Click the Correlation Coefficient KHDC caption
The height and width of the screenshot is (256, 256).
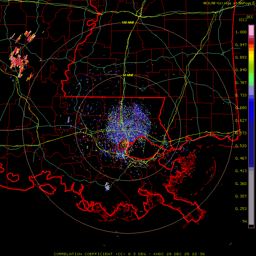129,254
